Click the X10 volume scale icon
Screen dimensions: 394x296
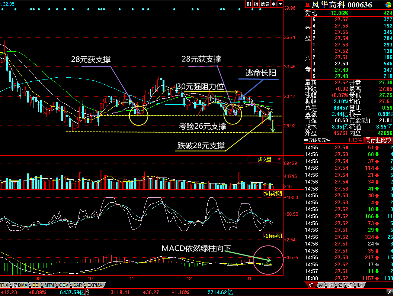pyautogui.click(x=288, y=186)
